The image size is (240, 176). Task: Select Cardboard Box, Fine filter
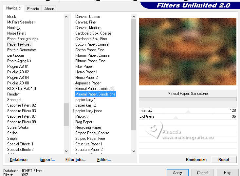tap(91, 39)
